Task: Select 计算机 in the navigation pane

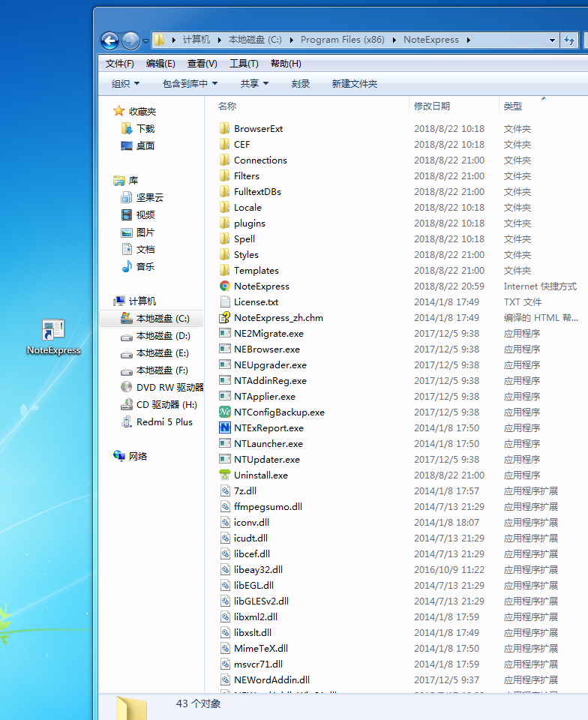Action: 134,301
